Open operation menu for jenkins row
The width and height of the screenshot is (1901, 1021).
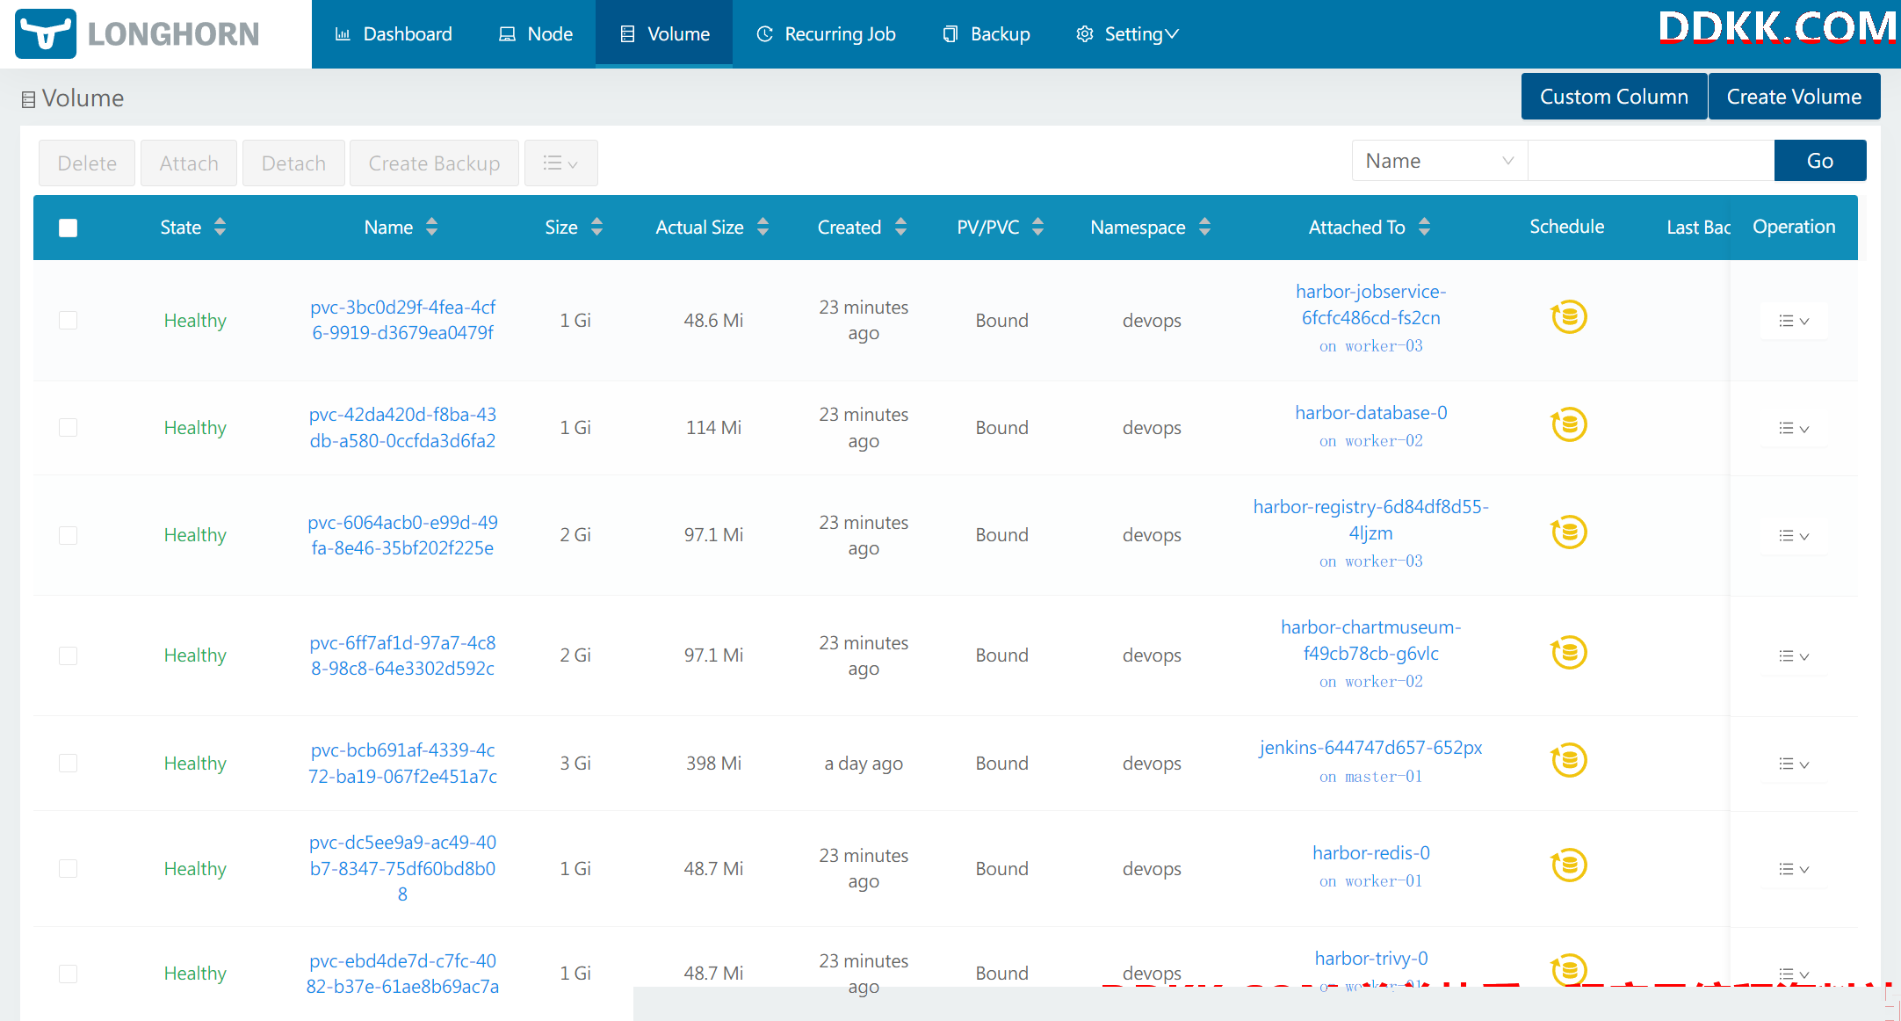coord(1793,764)
